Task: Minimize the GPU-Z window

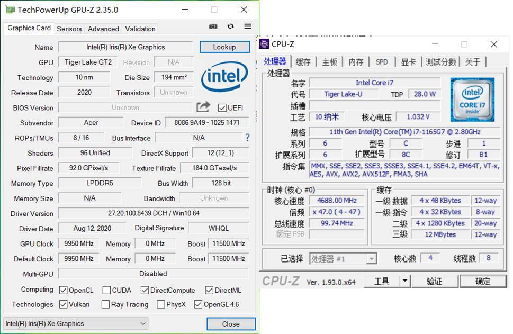Action: pyautogui.click(x=185, y=10)
